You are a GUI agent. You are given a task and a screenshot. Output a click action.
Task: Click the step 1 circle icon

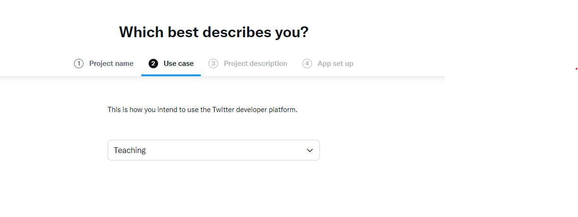[79, 64]
